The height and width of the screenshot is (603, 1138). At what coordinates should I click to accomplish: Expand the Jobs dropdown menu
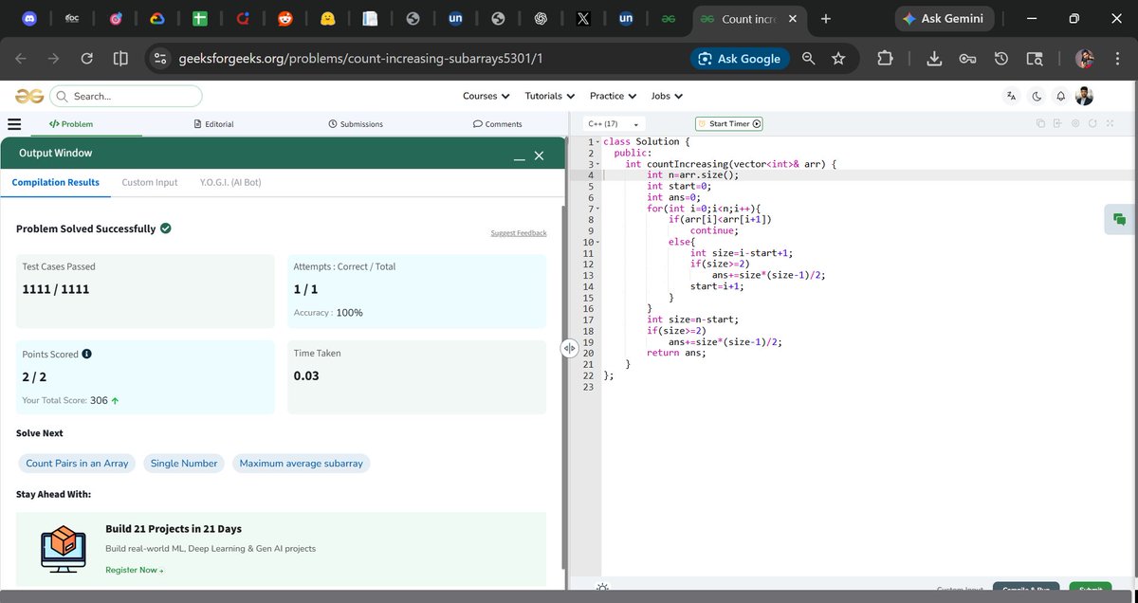[x=667, y=96]
